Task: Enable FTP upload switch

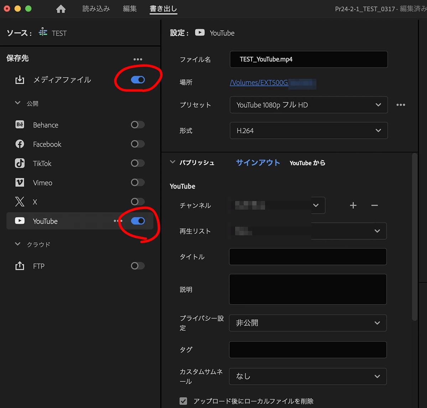Action: tap(138, 266)
